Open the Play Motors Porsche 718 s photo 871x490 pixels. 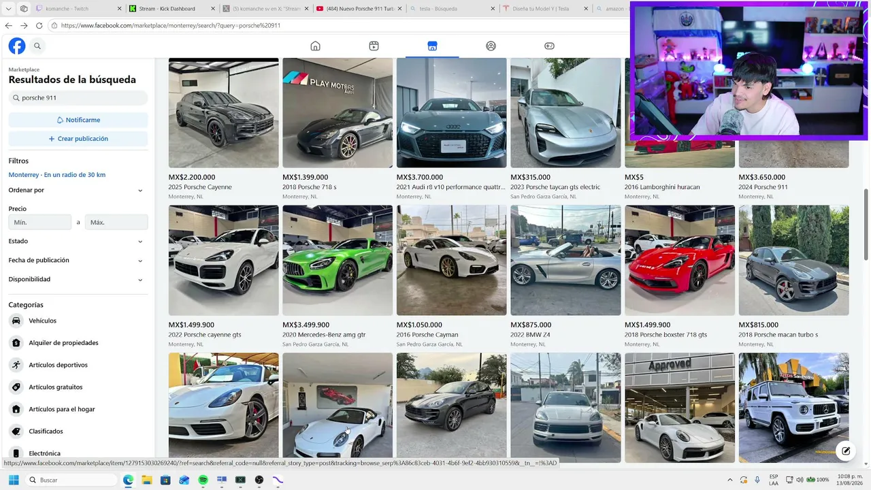pyautogui.click(x=338, y=113)
